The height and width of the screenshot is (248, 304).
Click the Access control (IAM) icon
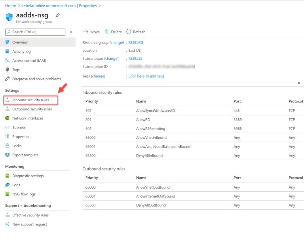(8, 61)
